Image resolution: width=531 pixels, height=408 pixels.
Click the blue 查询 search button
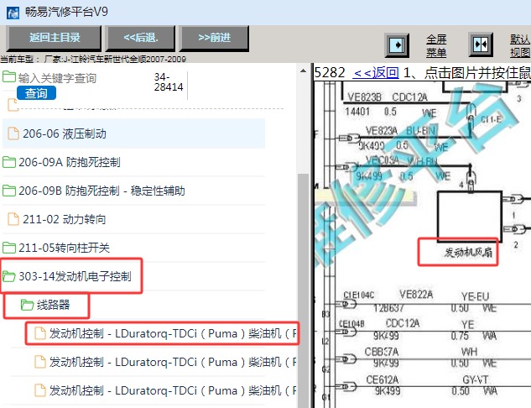36,93
